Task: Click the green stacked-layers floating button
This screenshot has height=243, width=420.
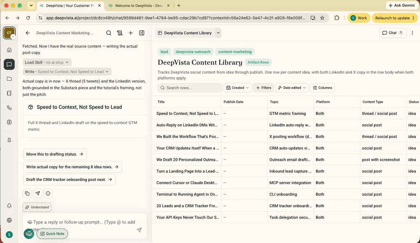Action: pos(29,234)
